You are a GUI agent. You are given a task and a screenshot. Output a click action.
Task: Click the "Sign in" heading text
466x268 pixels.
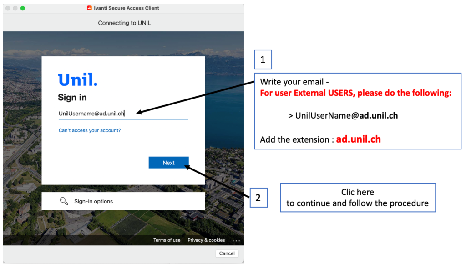[72, 97]
